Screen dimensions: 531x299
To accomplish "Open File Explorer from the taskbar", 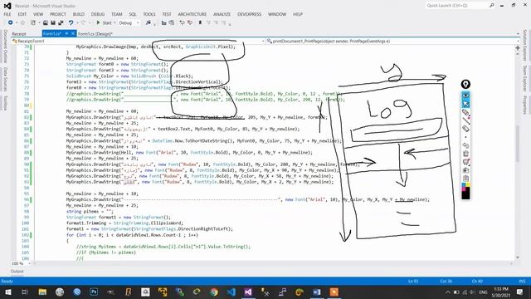I will [x=42, y=292].
